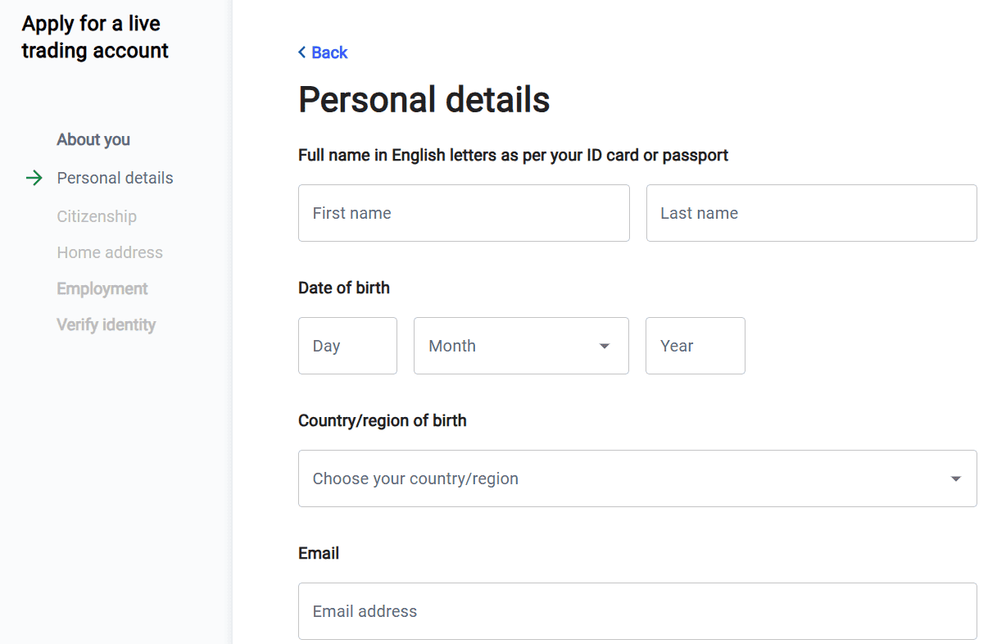
Task: Expand the Choose your country/region selector
Action: (637, 478)
